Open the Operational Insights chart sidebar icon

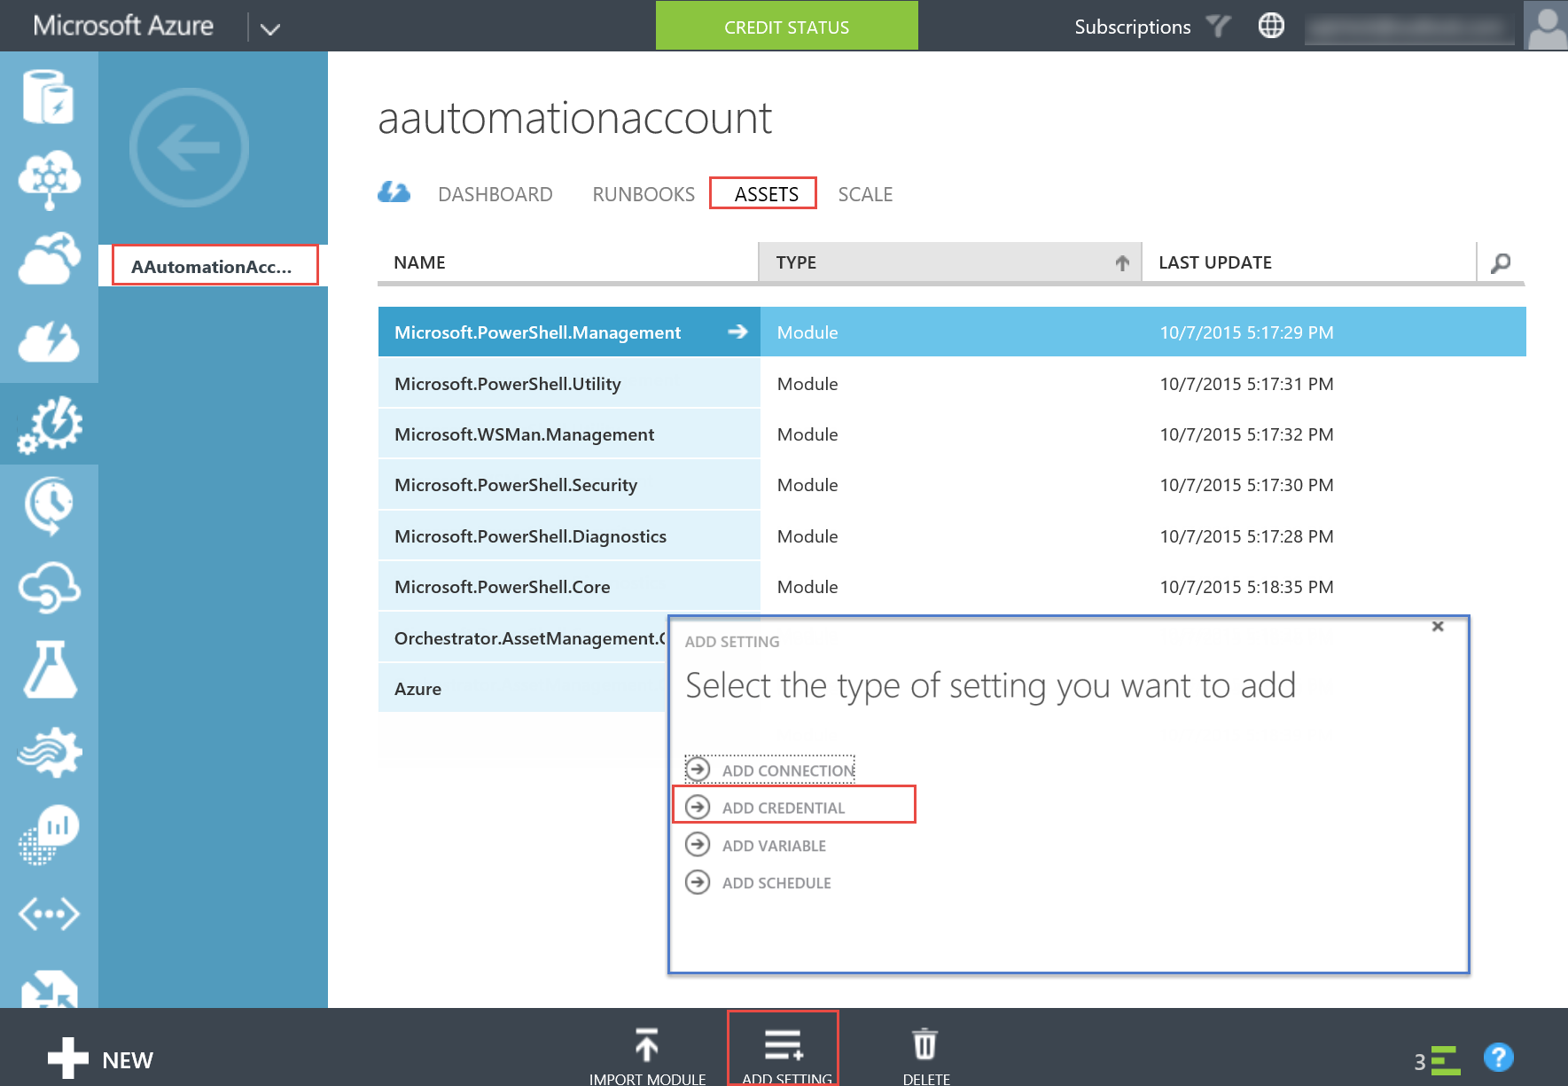49,833
